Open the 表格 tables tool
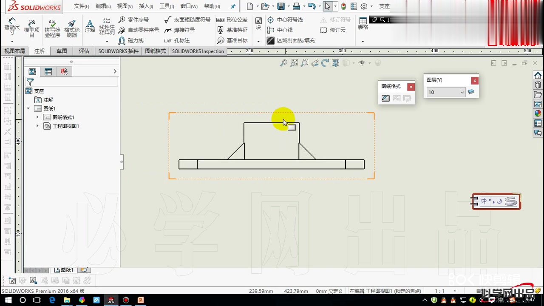 coord(363,24)
